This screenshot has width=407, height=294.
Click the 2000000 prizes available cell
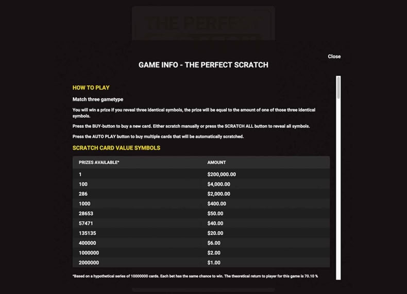[x=89, y=263]
